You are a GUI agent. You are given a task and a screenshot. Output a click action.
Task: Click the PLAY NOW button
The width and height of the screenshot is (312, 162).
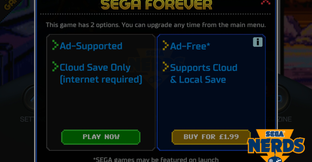click(x=101, y=137)
